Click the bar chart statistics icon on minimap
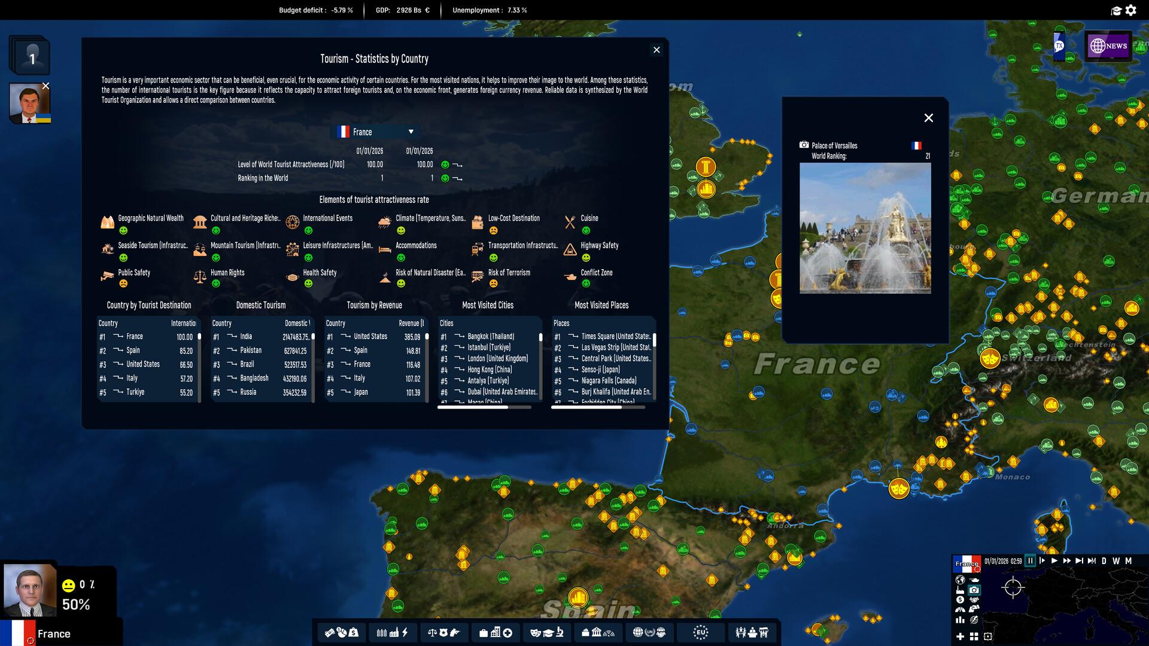 click(960, 620)
